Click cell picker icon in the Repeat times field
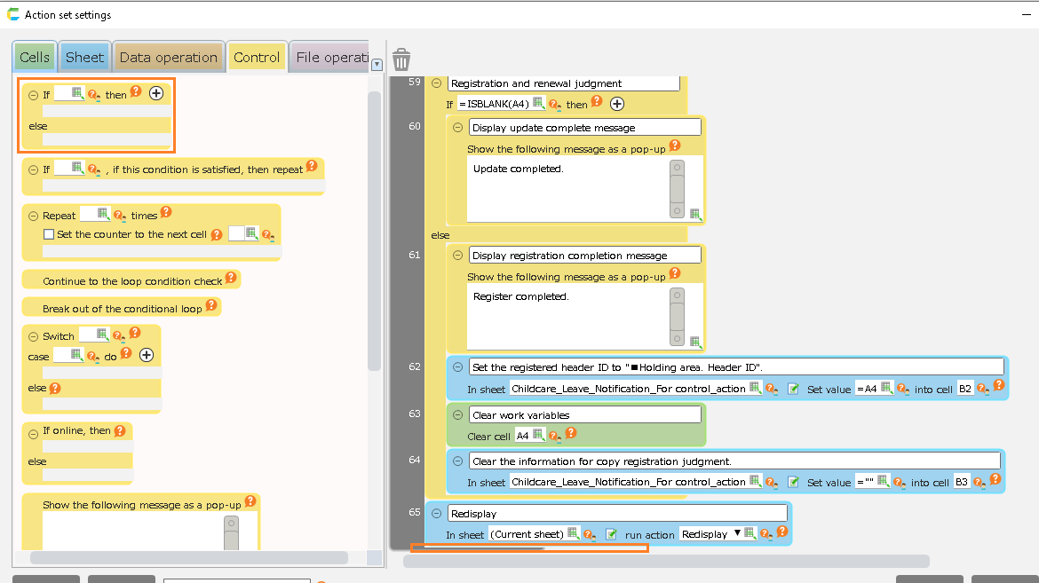The width and height of the screenshot is (1039, 583). tap(103, 214)
